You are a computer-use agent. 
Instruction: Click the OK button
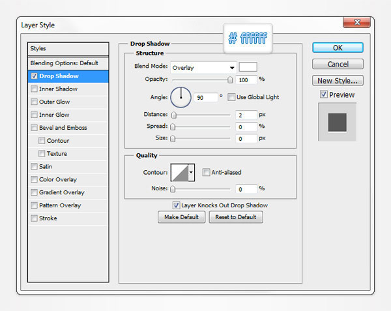tap(338, 48)
